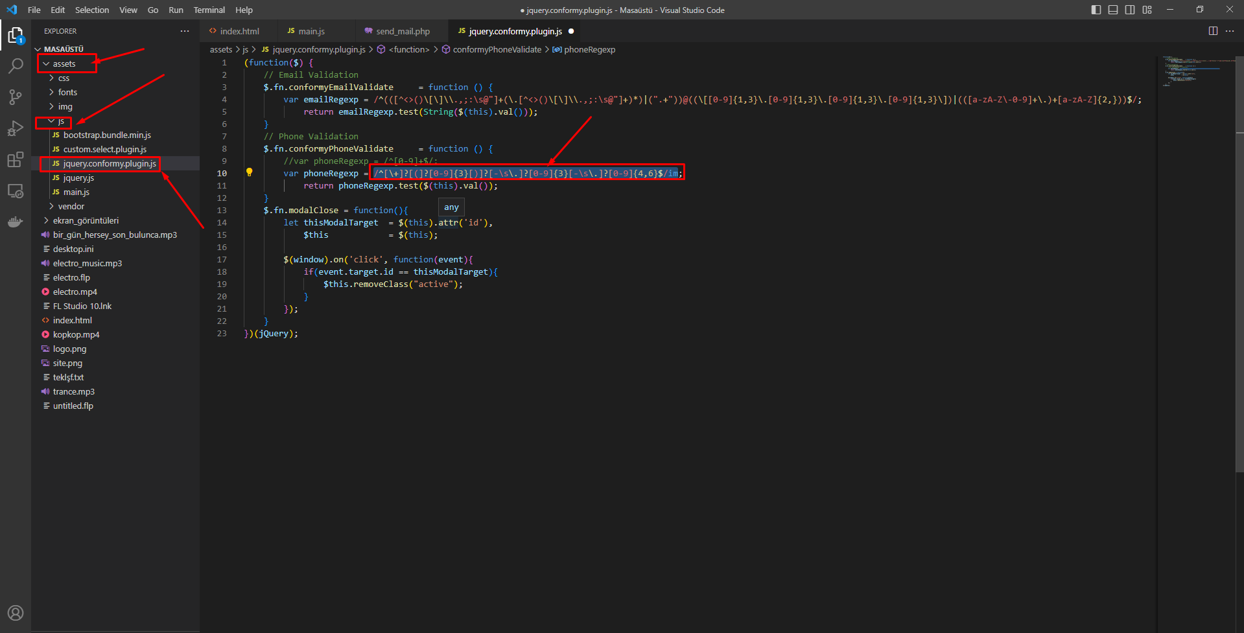This screenshot has height=633, width=1244.
Task: Click the split editor right icon
Action: [1213, 31]
